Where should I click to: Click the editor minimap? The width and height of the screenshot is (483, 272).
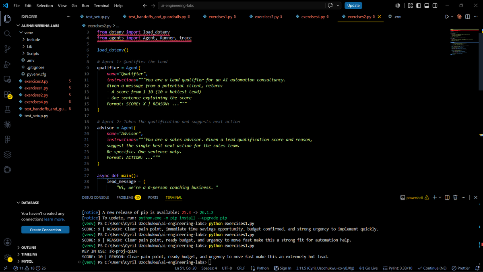(464, 41)
